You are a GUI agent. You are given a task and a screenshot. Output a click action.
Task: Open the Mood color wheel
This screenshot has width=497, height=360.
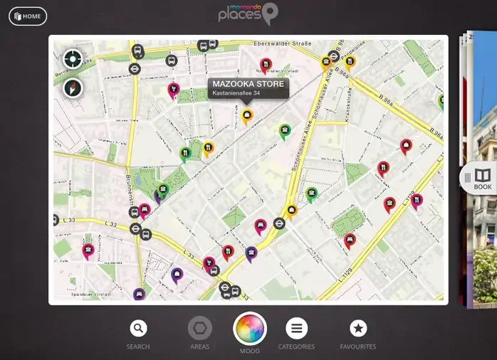tap(250, 328)
